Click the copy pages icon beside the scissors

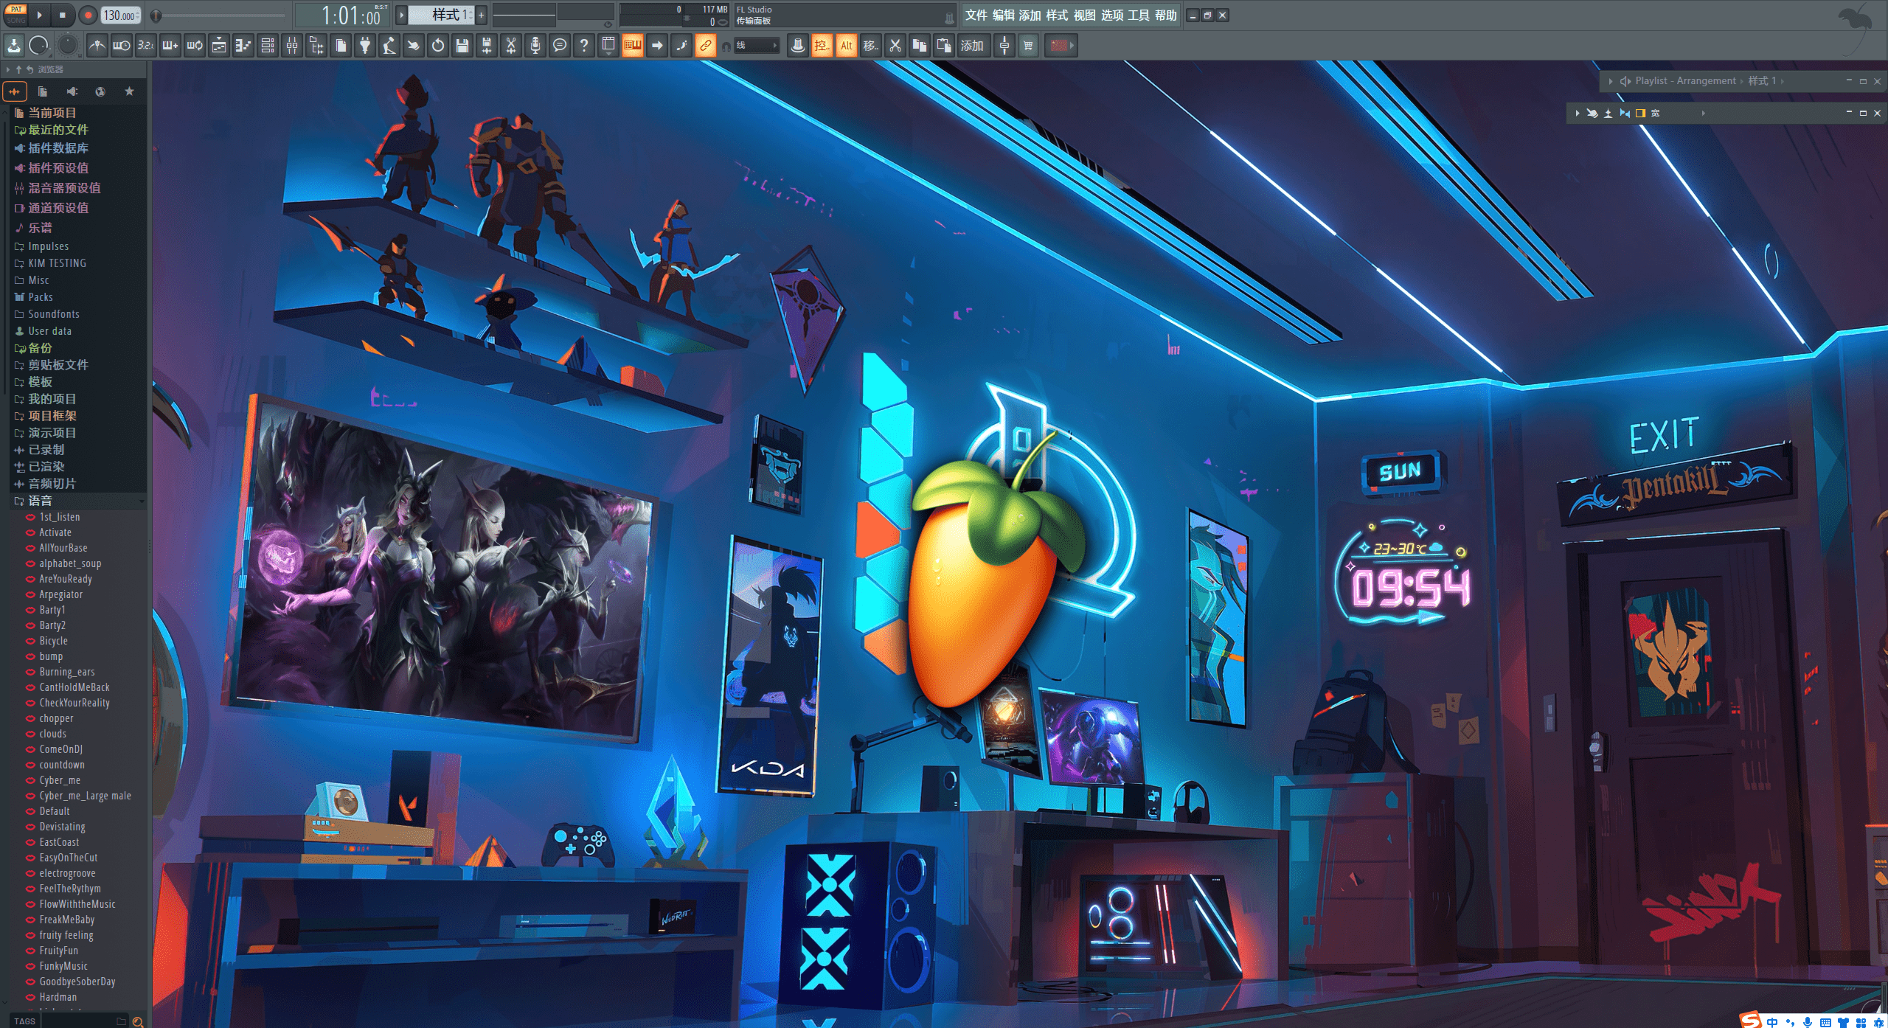pyautogui.click(x=919, y=46)
